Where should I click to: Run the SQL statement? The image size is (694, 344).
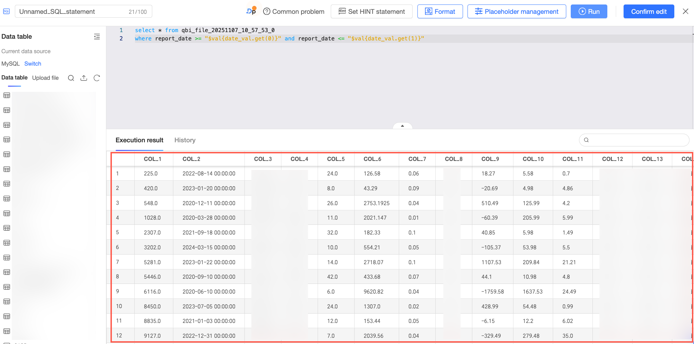(x=589, y=11)
